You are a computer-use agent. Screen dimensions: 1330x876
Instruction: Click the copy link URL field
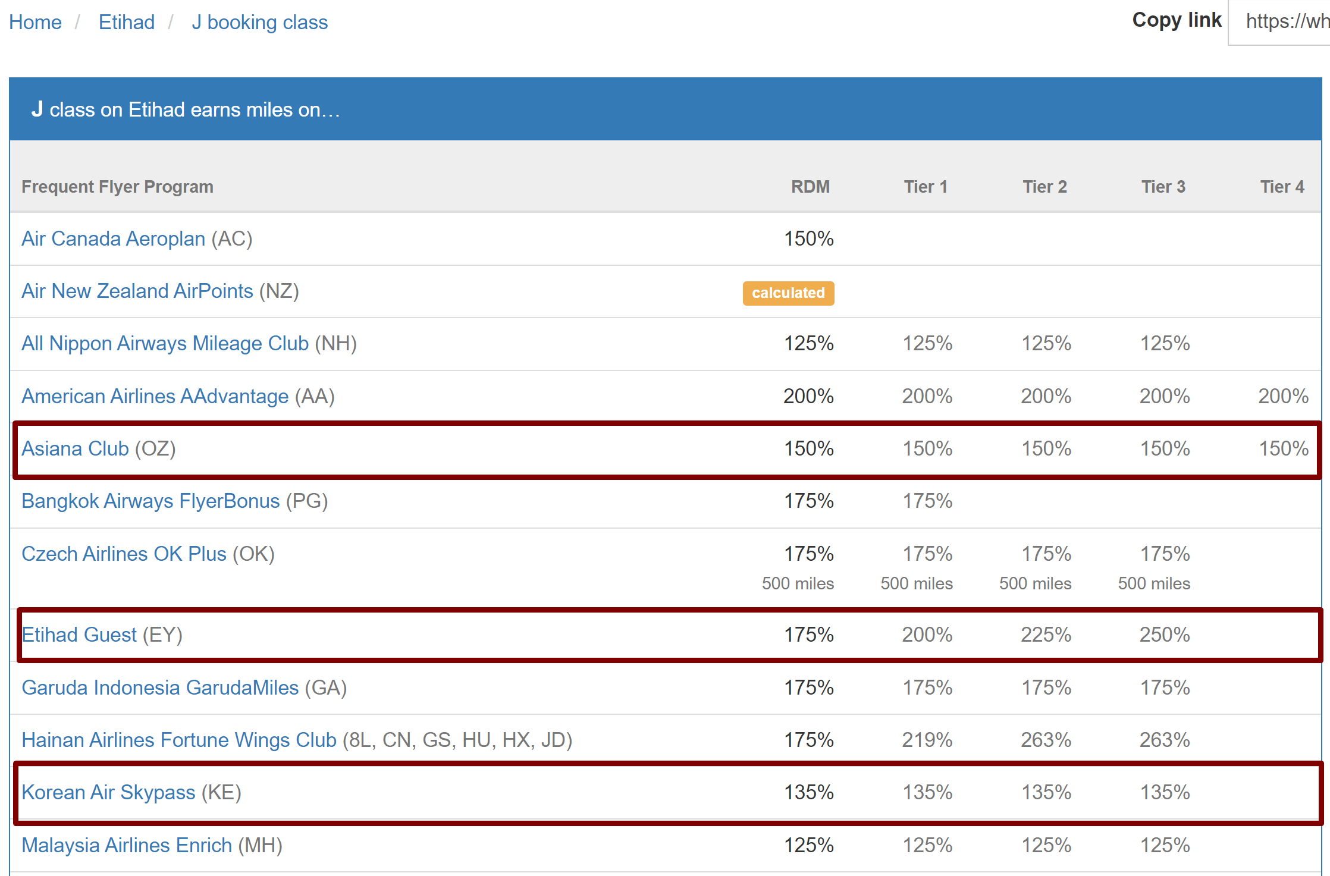point(1279,22)
